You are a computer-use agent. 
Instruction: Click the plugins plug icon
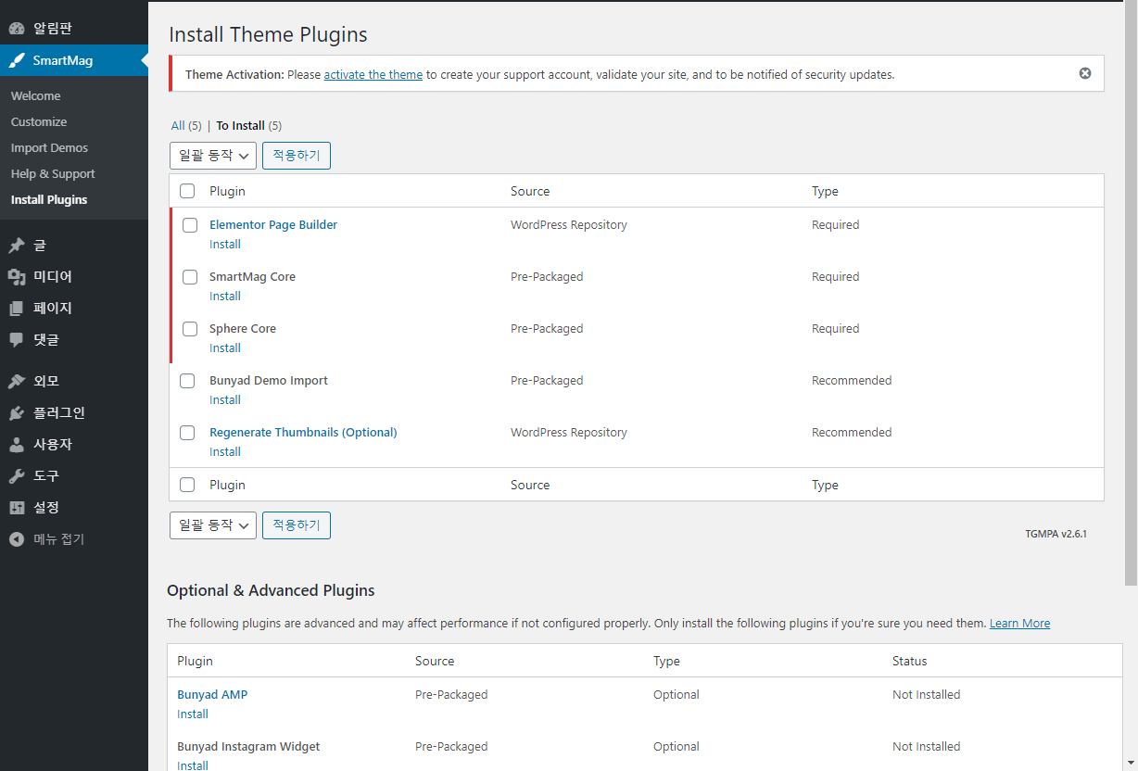[17, 413]
